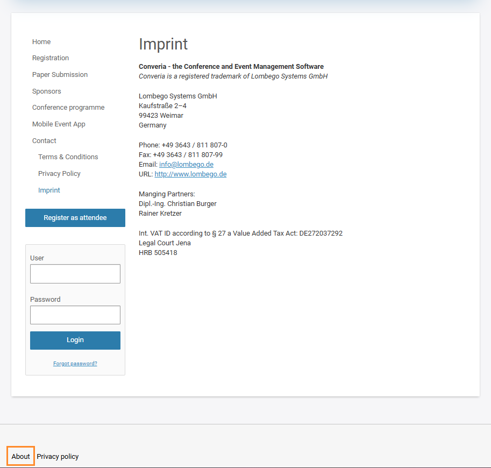Viewport: 491px width, 468px height.
Task: Open the Paper Submission section
Action: [x=60, y=74]
